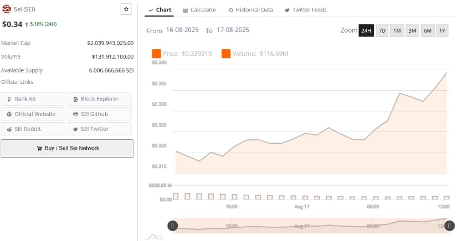This screenshot has width=457, height=241.
Task: Click the Rank 66 button
Action: [33, 99]
